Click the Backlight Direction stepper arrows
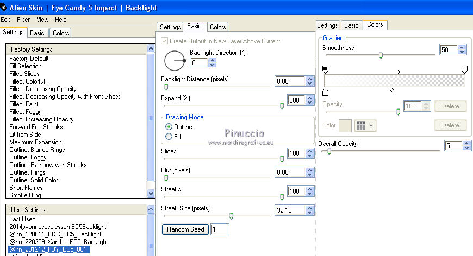473x256 pixels. (213, 62)
